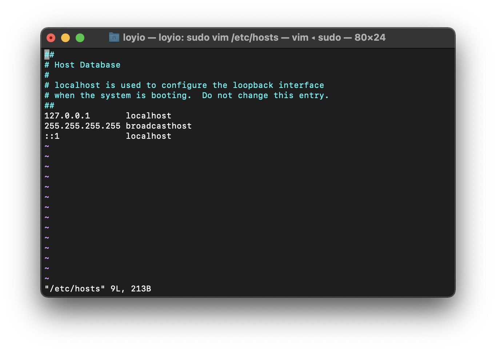
Task: Click the word 'loopback' in the comment
Action: (x=253, y=85)
